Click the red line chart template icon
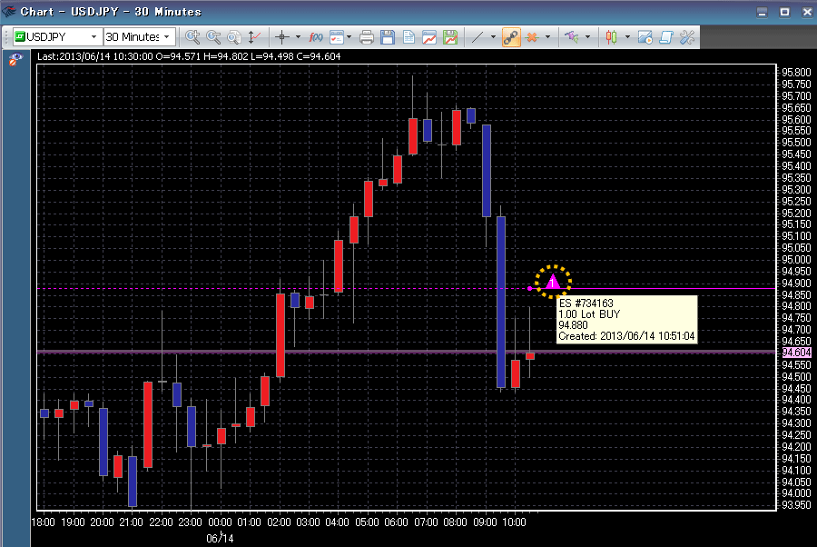817x547 pixels. [x=429, y=37]
